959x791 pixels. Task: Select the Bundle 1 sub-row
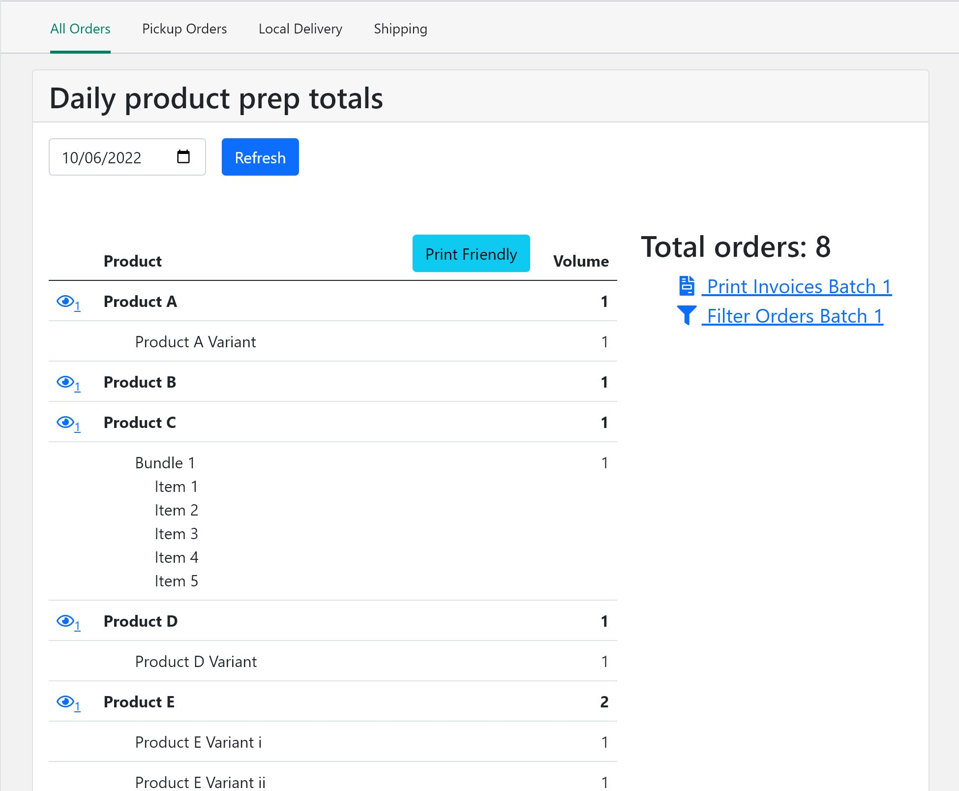click(x=165, y=463)
